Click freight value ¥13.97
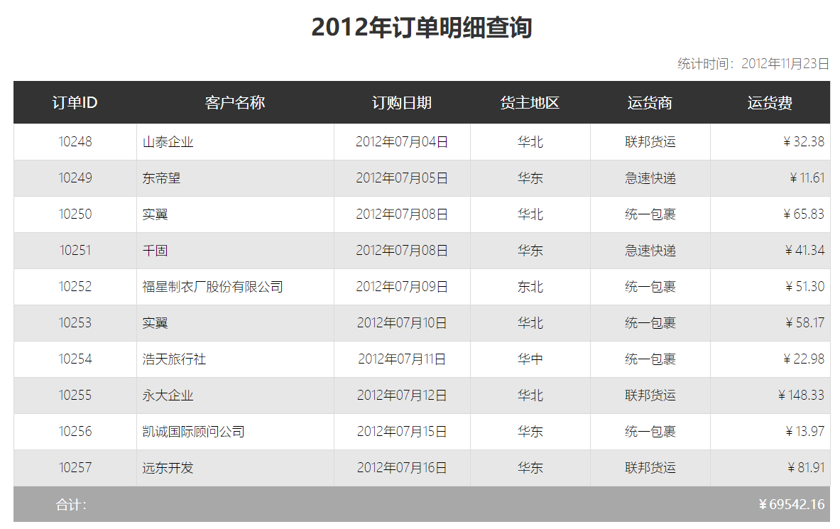 804,431
